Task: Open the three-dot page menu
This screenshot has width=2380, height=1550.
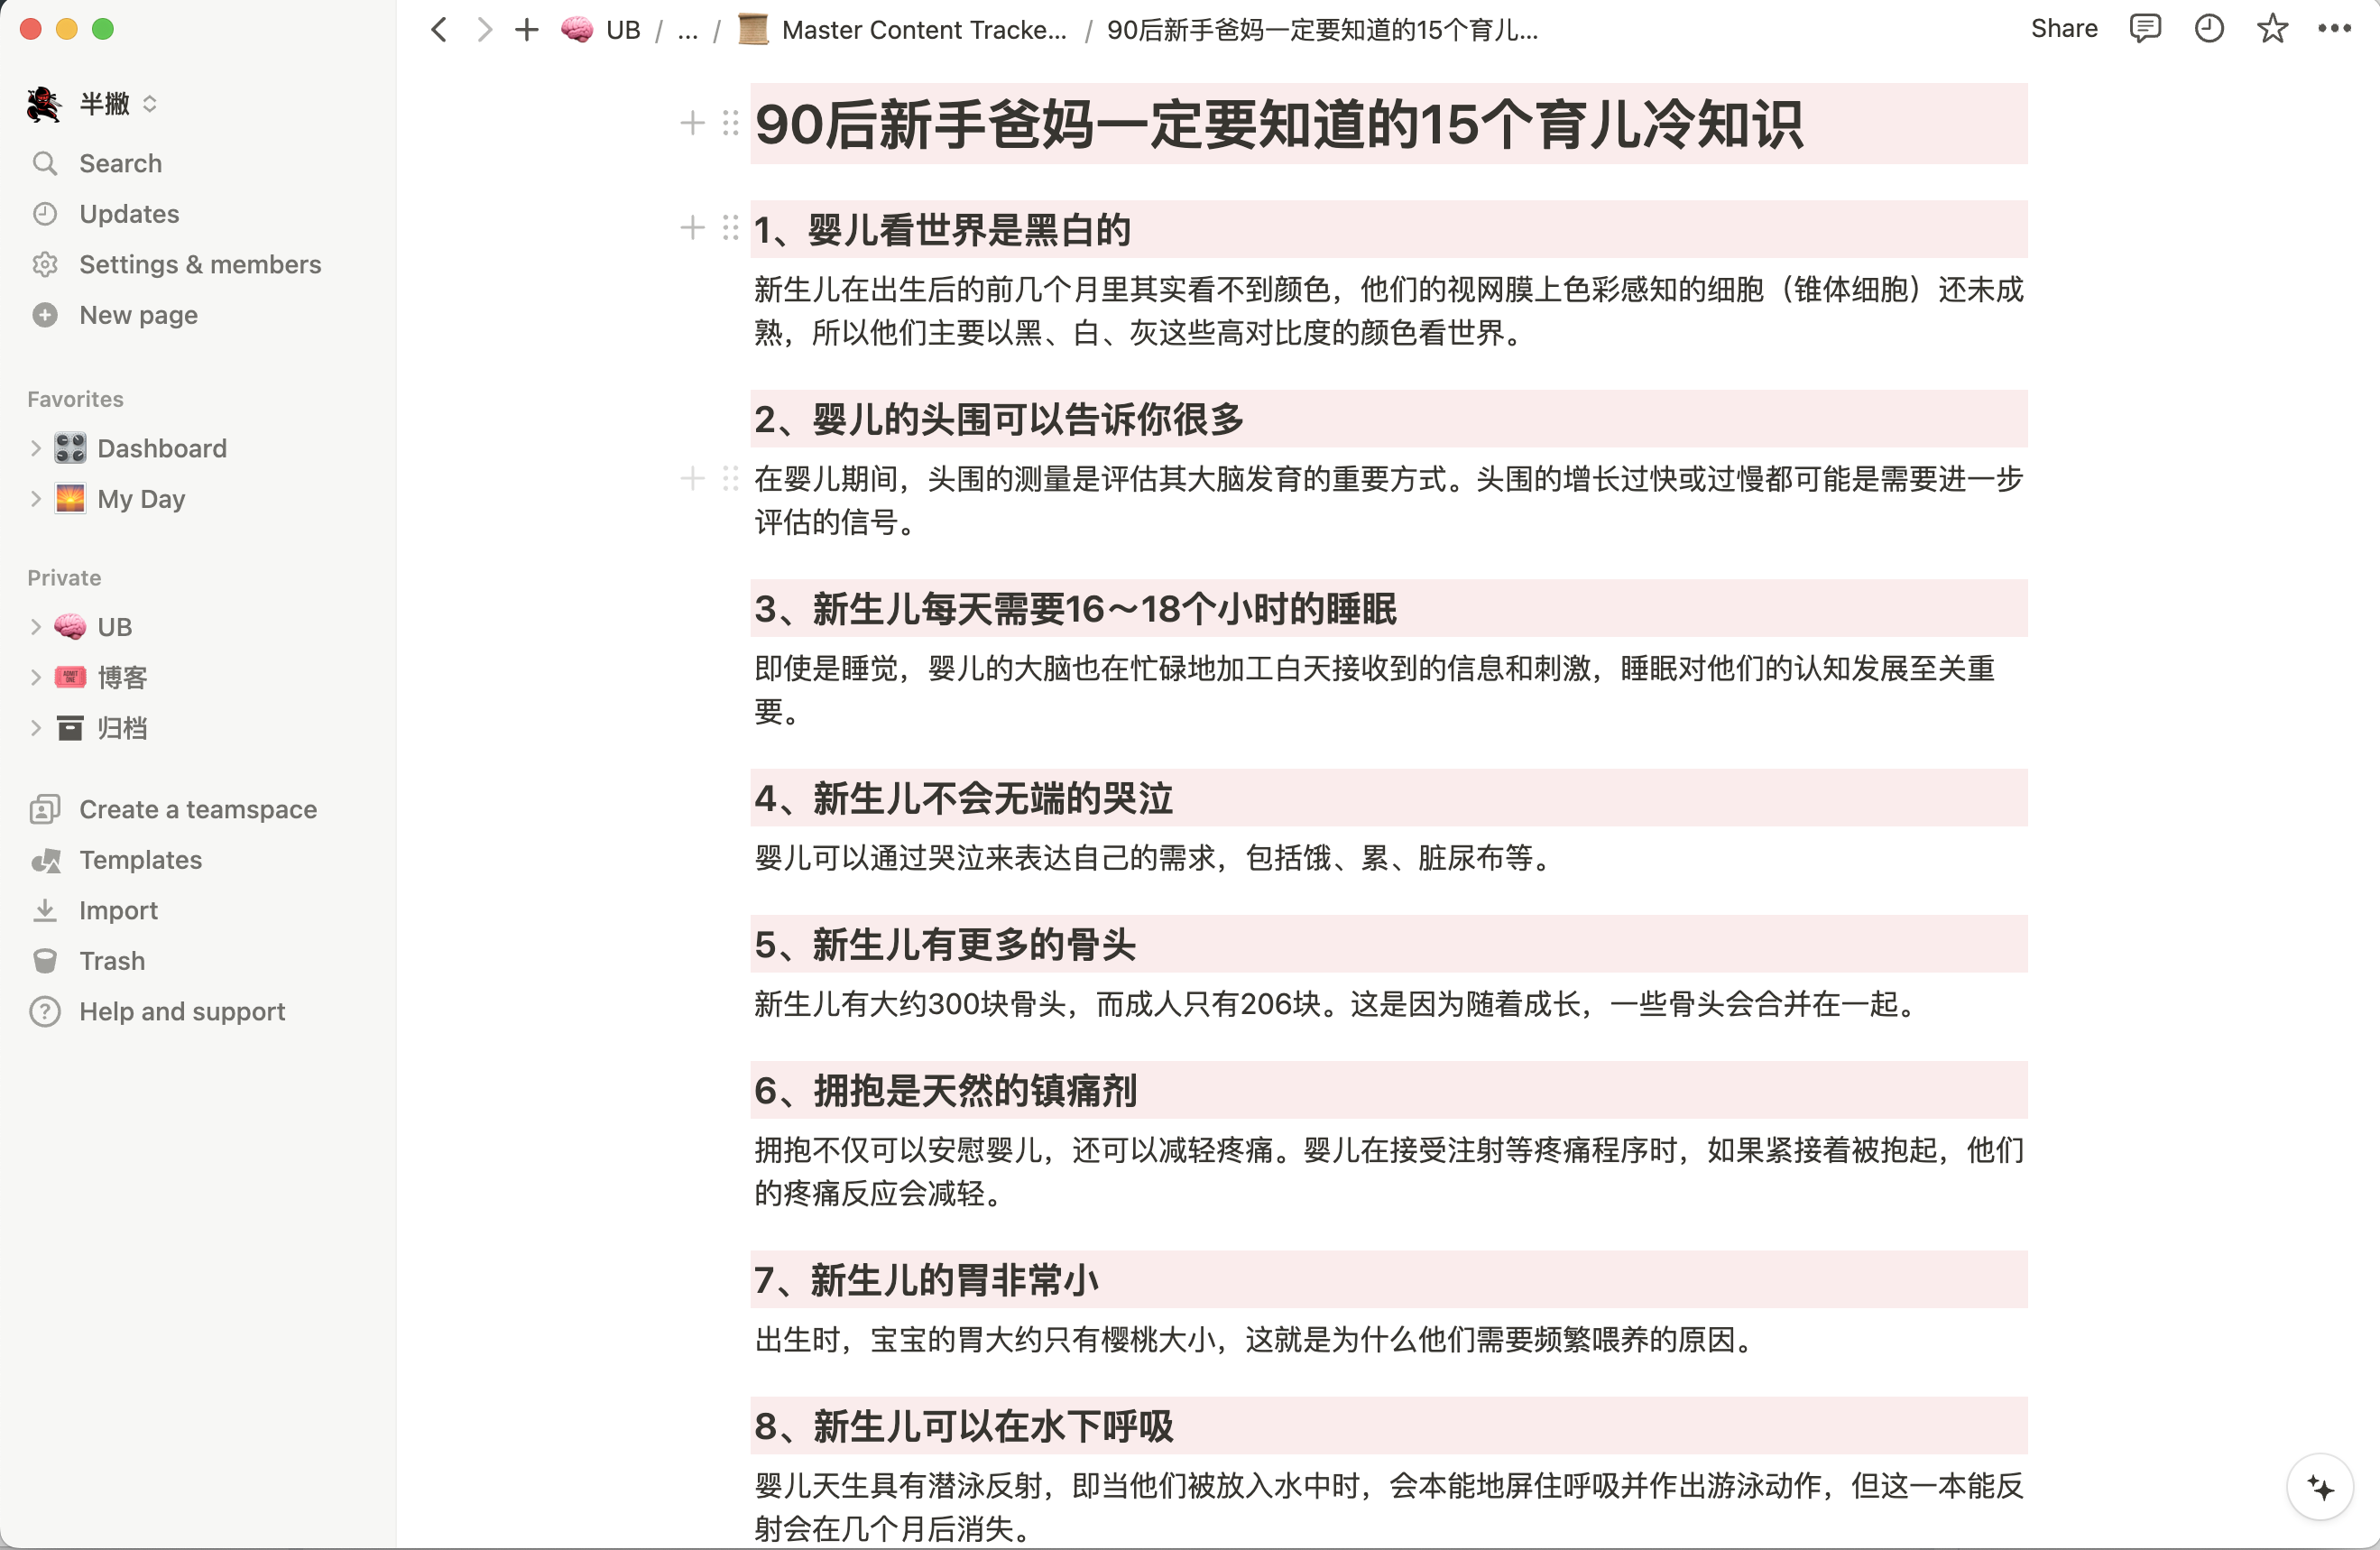Action: pyautogui.click(x=2334, y=29)
